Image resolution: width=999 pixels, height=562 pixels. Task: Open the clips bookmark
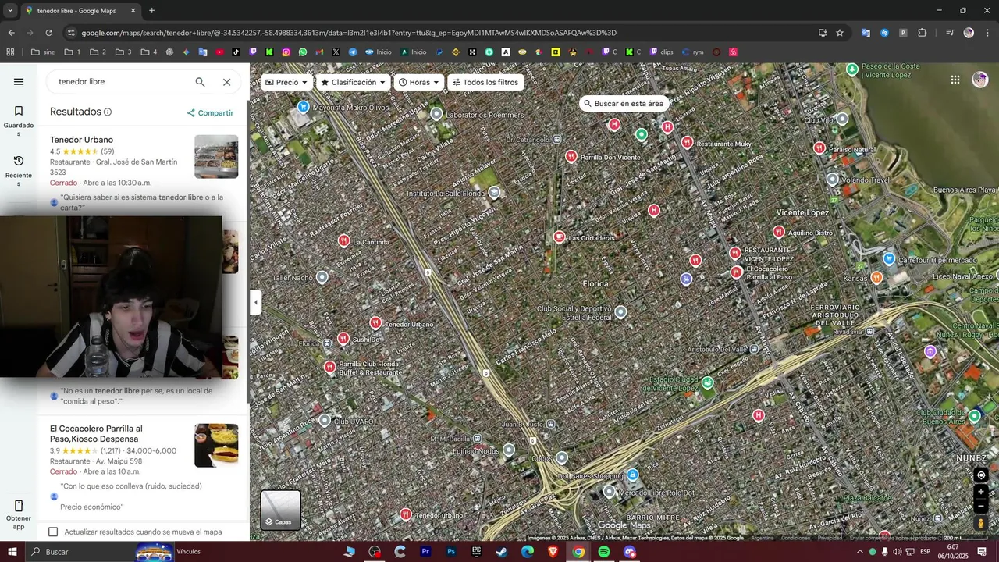[x=661, y=52]
